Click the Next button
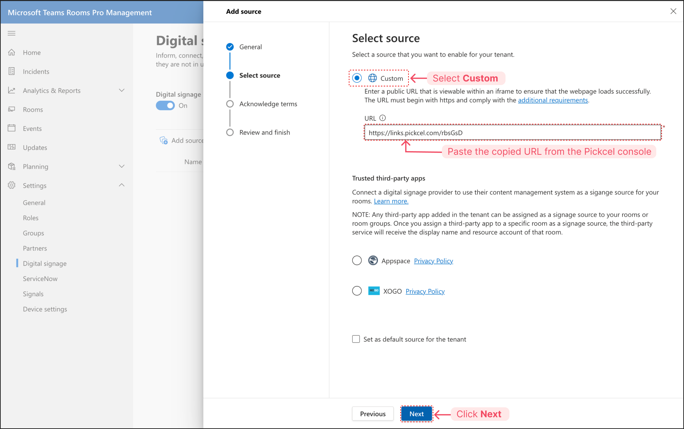Viewport: 684px width, 429px height. coord(416,414)
